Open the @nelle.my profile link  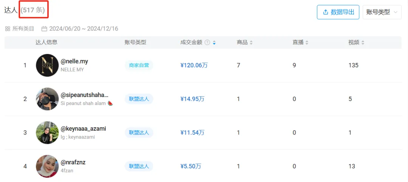pos(74,62)
